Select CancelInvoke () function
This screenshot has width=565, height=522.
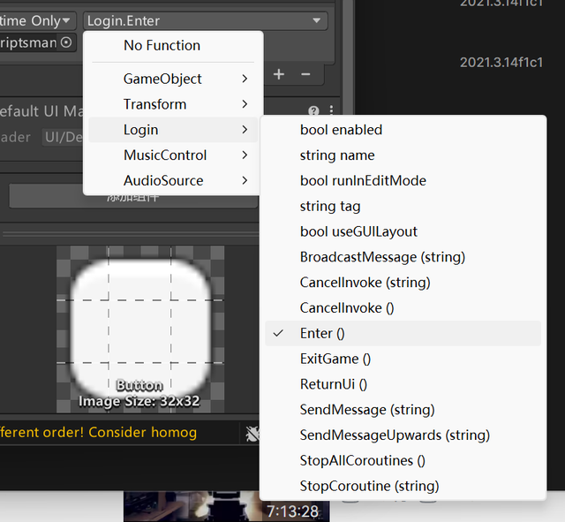click(403, 308)
